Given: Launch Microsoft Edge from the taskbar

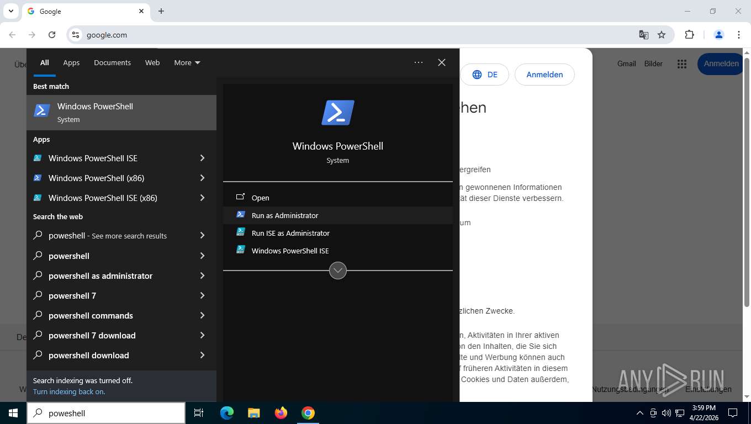Looking at the screenshot, I should point(227,413).
